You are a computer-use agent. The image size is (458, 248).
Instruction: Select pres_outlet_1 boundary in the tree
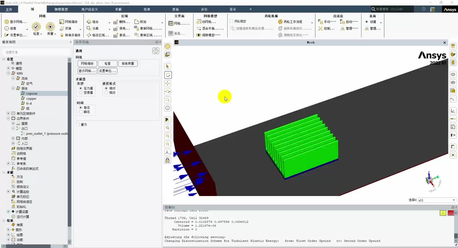pos(44,134)
